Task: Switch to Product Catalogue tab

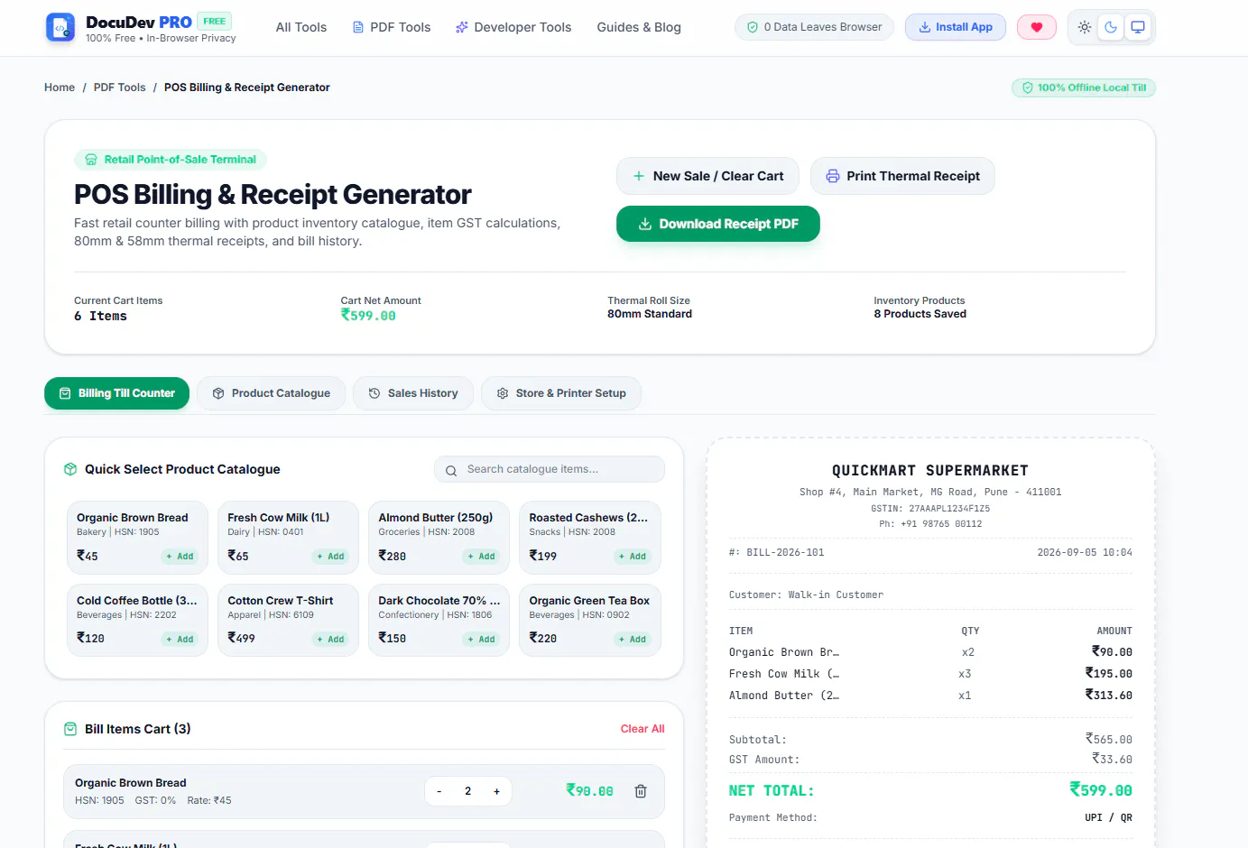Action: 271,393
